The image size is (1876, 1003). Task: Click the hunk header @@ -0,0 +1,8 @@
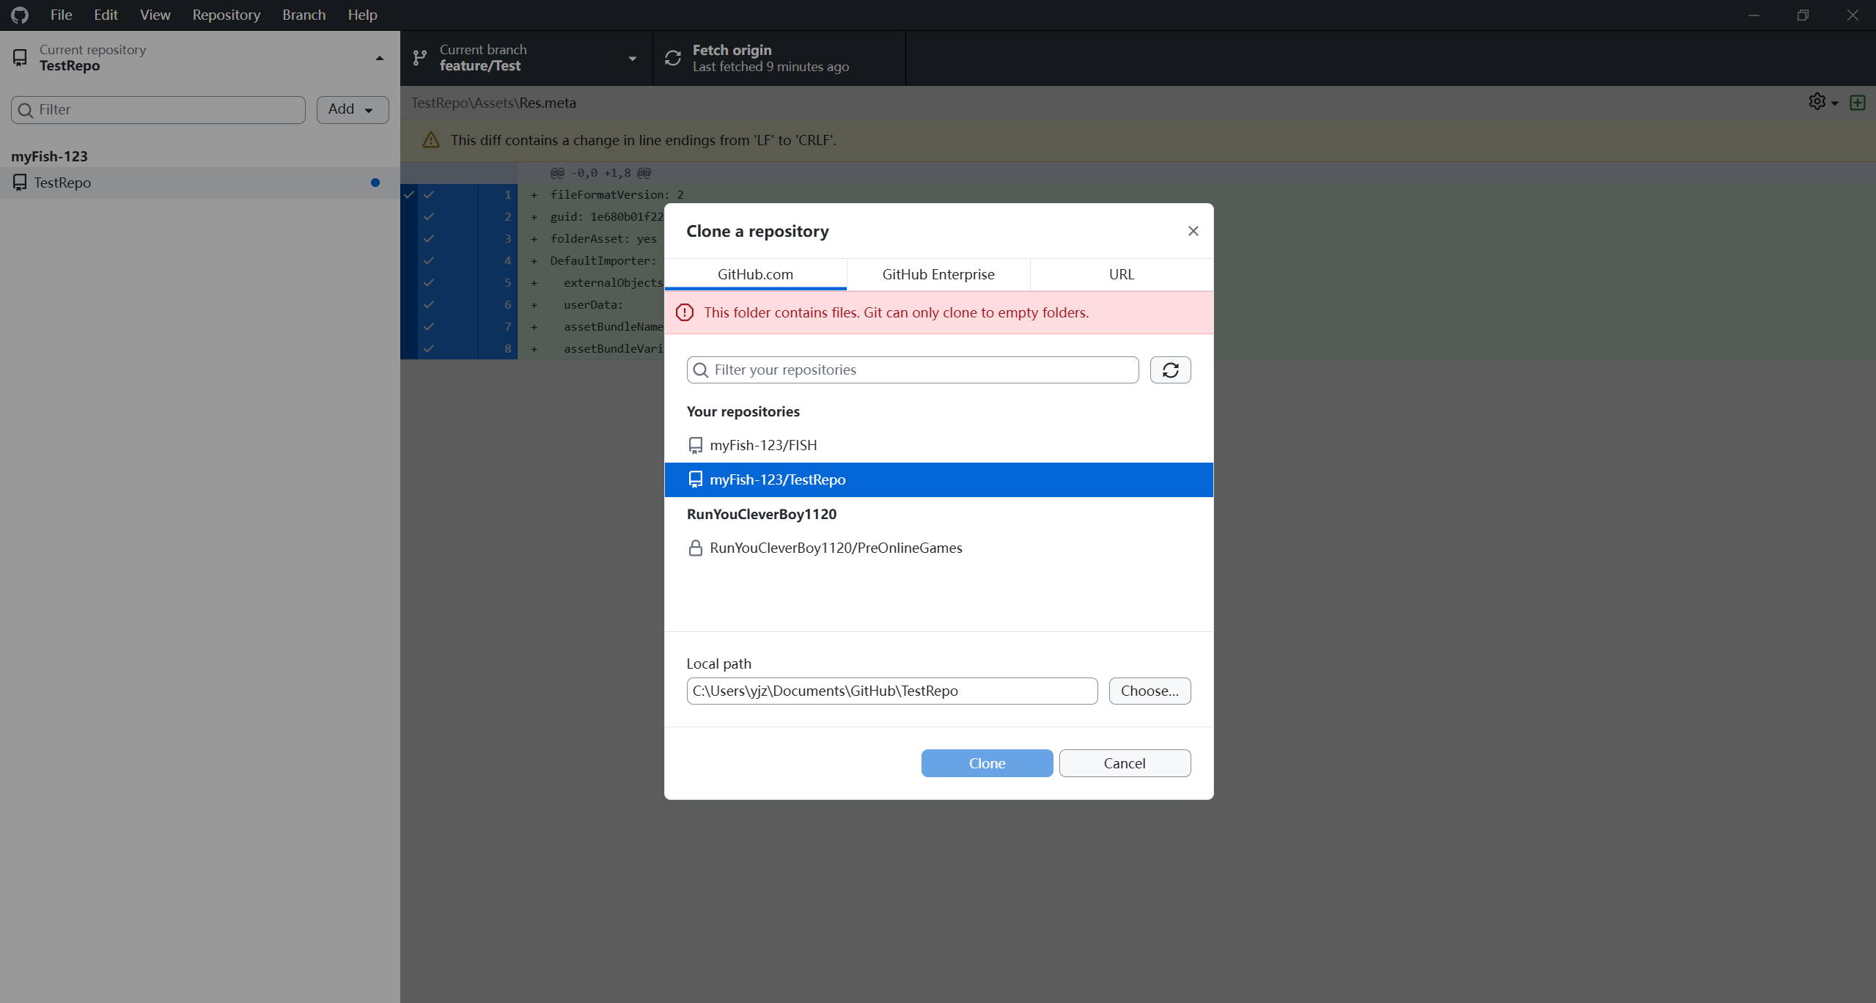tap(600, 173)
